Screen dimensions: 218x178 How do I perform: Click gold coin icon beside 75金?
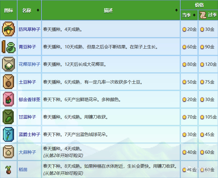202,82
